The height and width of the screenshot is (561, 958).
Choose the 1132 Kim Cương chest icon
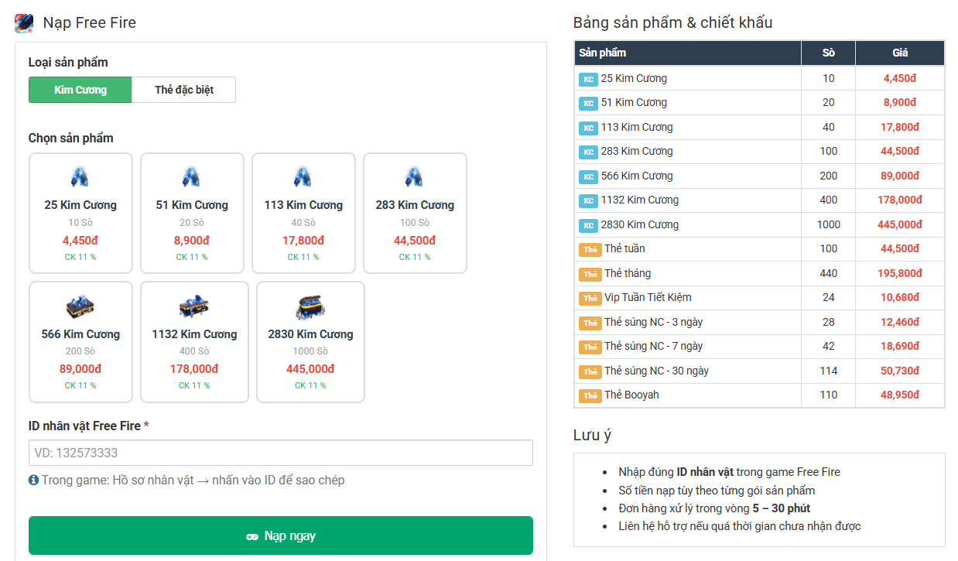point(194,307)
